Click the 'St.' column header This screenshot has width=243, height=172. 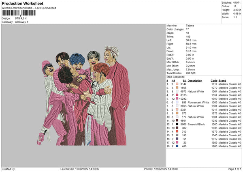pyautogui.click(x=185, y=81)
